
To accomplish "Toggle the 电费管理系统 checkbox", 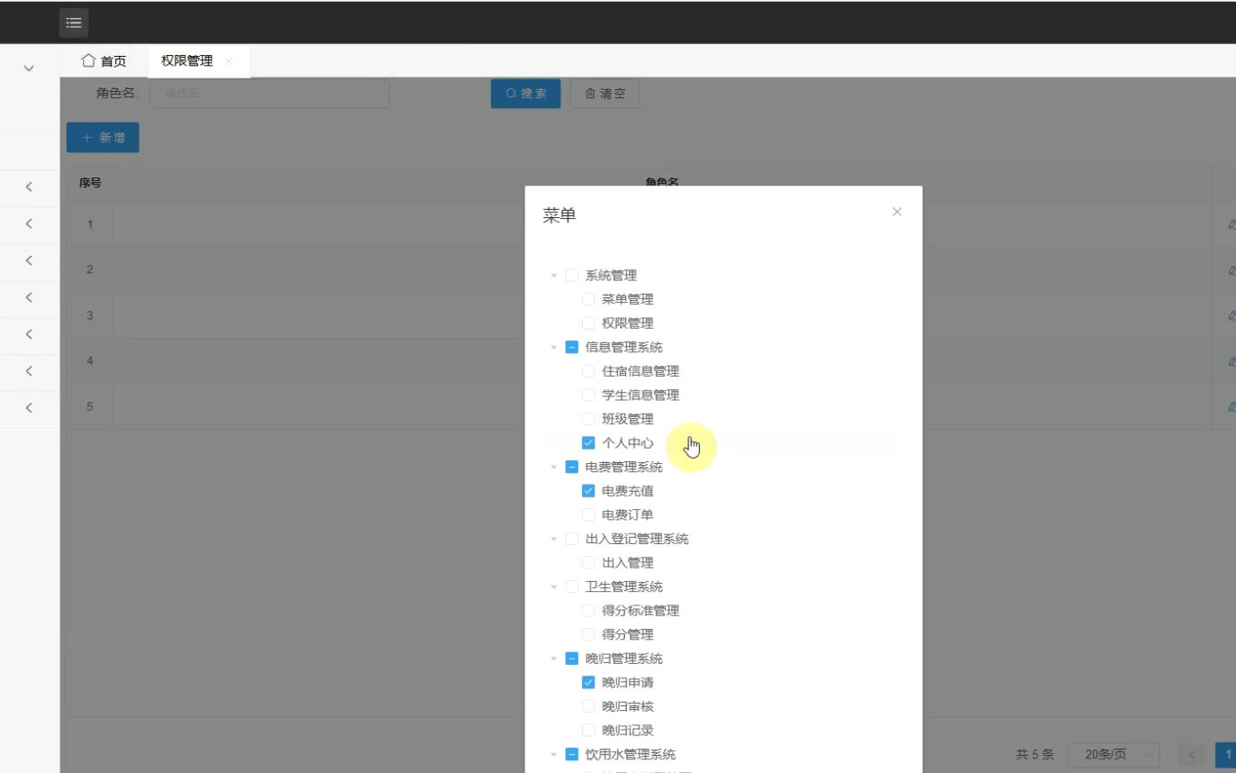I will coord(571,467).
